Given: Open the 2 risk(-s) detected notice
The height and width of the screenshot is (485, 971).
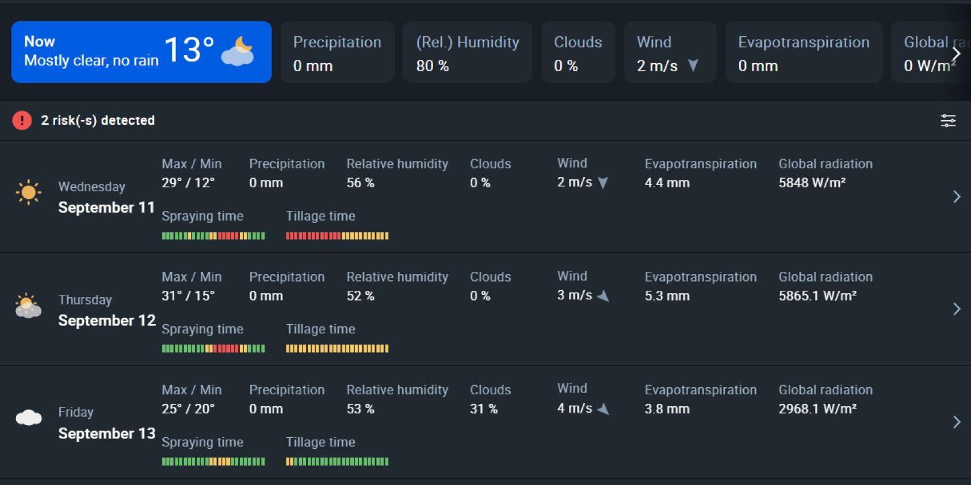Looking at the screenshot, I should (x=98, y=121).
